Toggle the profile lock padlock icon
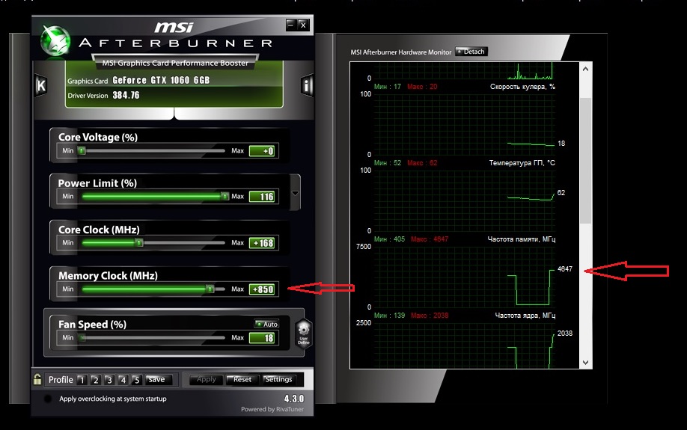The width and height of the screenshot is (687, 430). tap(37, 379)
